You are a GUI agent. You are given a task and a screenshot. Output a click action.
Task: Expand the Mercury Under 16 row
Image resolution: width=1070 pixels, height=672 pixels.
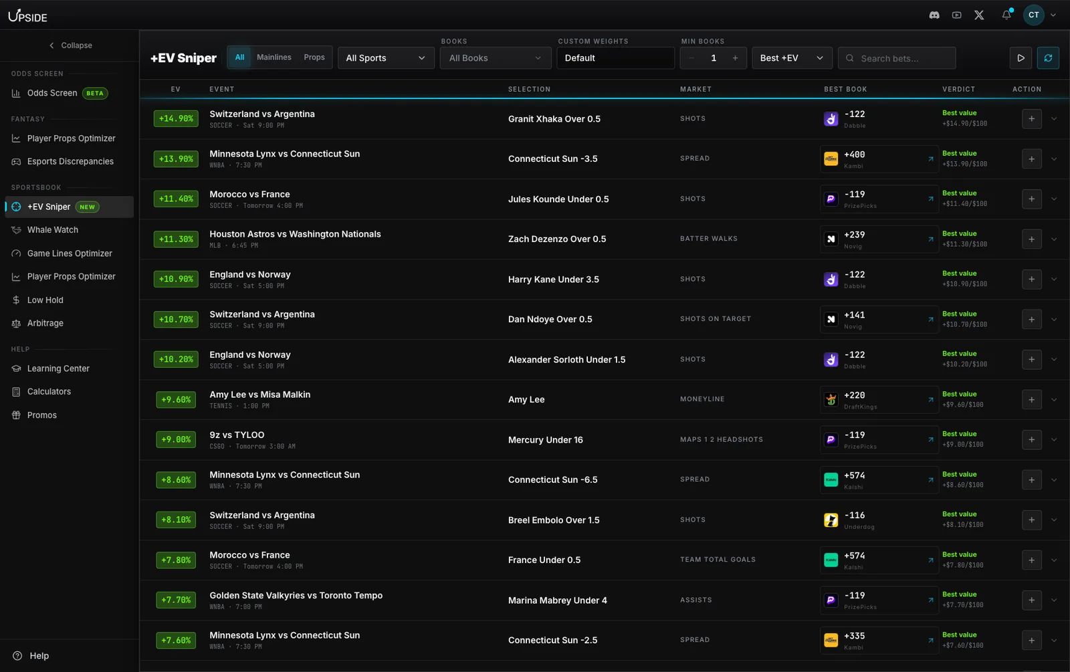point(1054,440)
